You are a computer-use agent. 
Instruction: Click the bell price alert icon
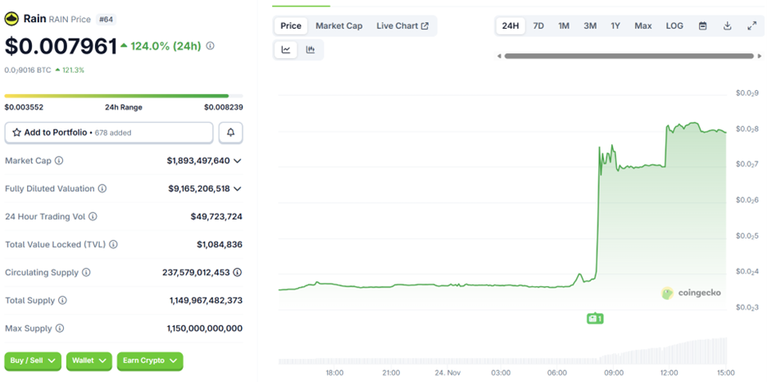(231, 132)
